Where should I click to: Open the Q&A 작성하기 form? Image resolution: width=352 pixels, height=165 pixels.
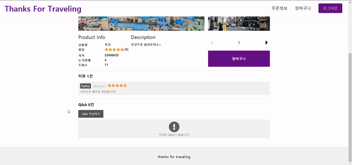(91, 114)
